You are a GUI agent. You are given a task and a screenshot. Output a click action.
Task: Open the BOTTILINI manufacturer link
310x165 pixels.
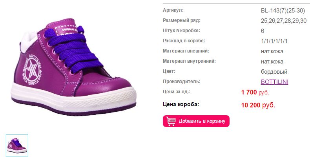[274, 82]
